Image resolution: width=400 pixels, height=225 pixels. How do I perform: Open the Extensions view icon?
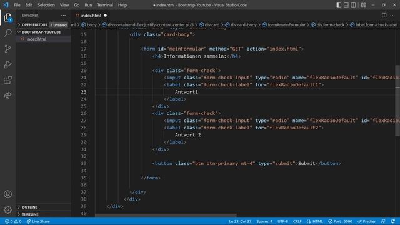tap(7, 80)
